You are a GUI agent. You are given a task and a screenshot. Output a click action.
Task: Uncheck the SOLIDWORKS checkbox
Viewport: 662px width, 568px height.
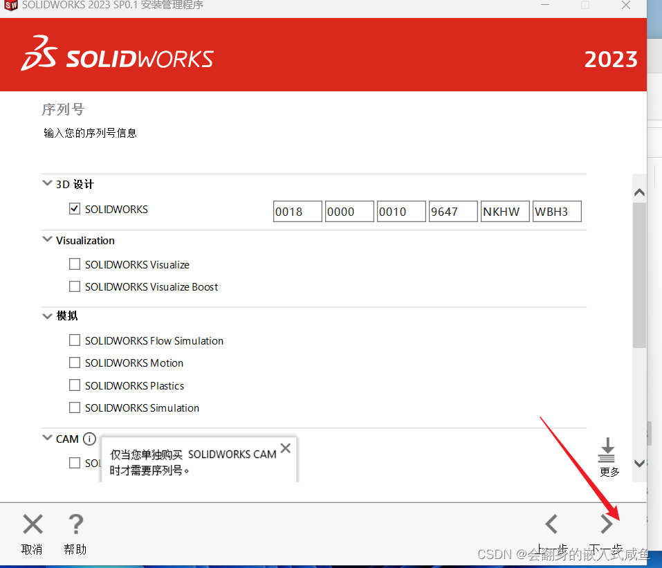(x=75, y=209)
